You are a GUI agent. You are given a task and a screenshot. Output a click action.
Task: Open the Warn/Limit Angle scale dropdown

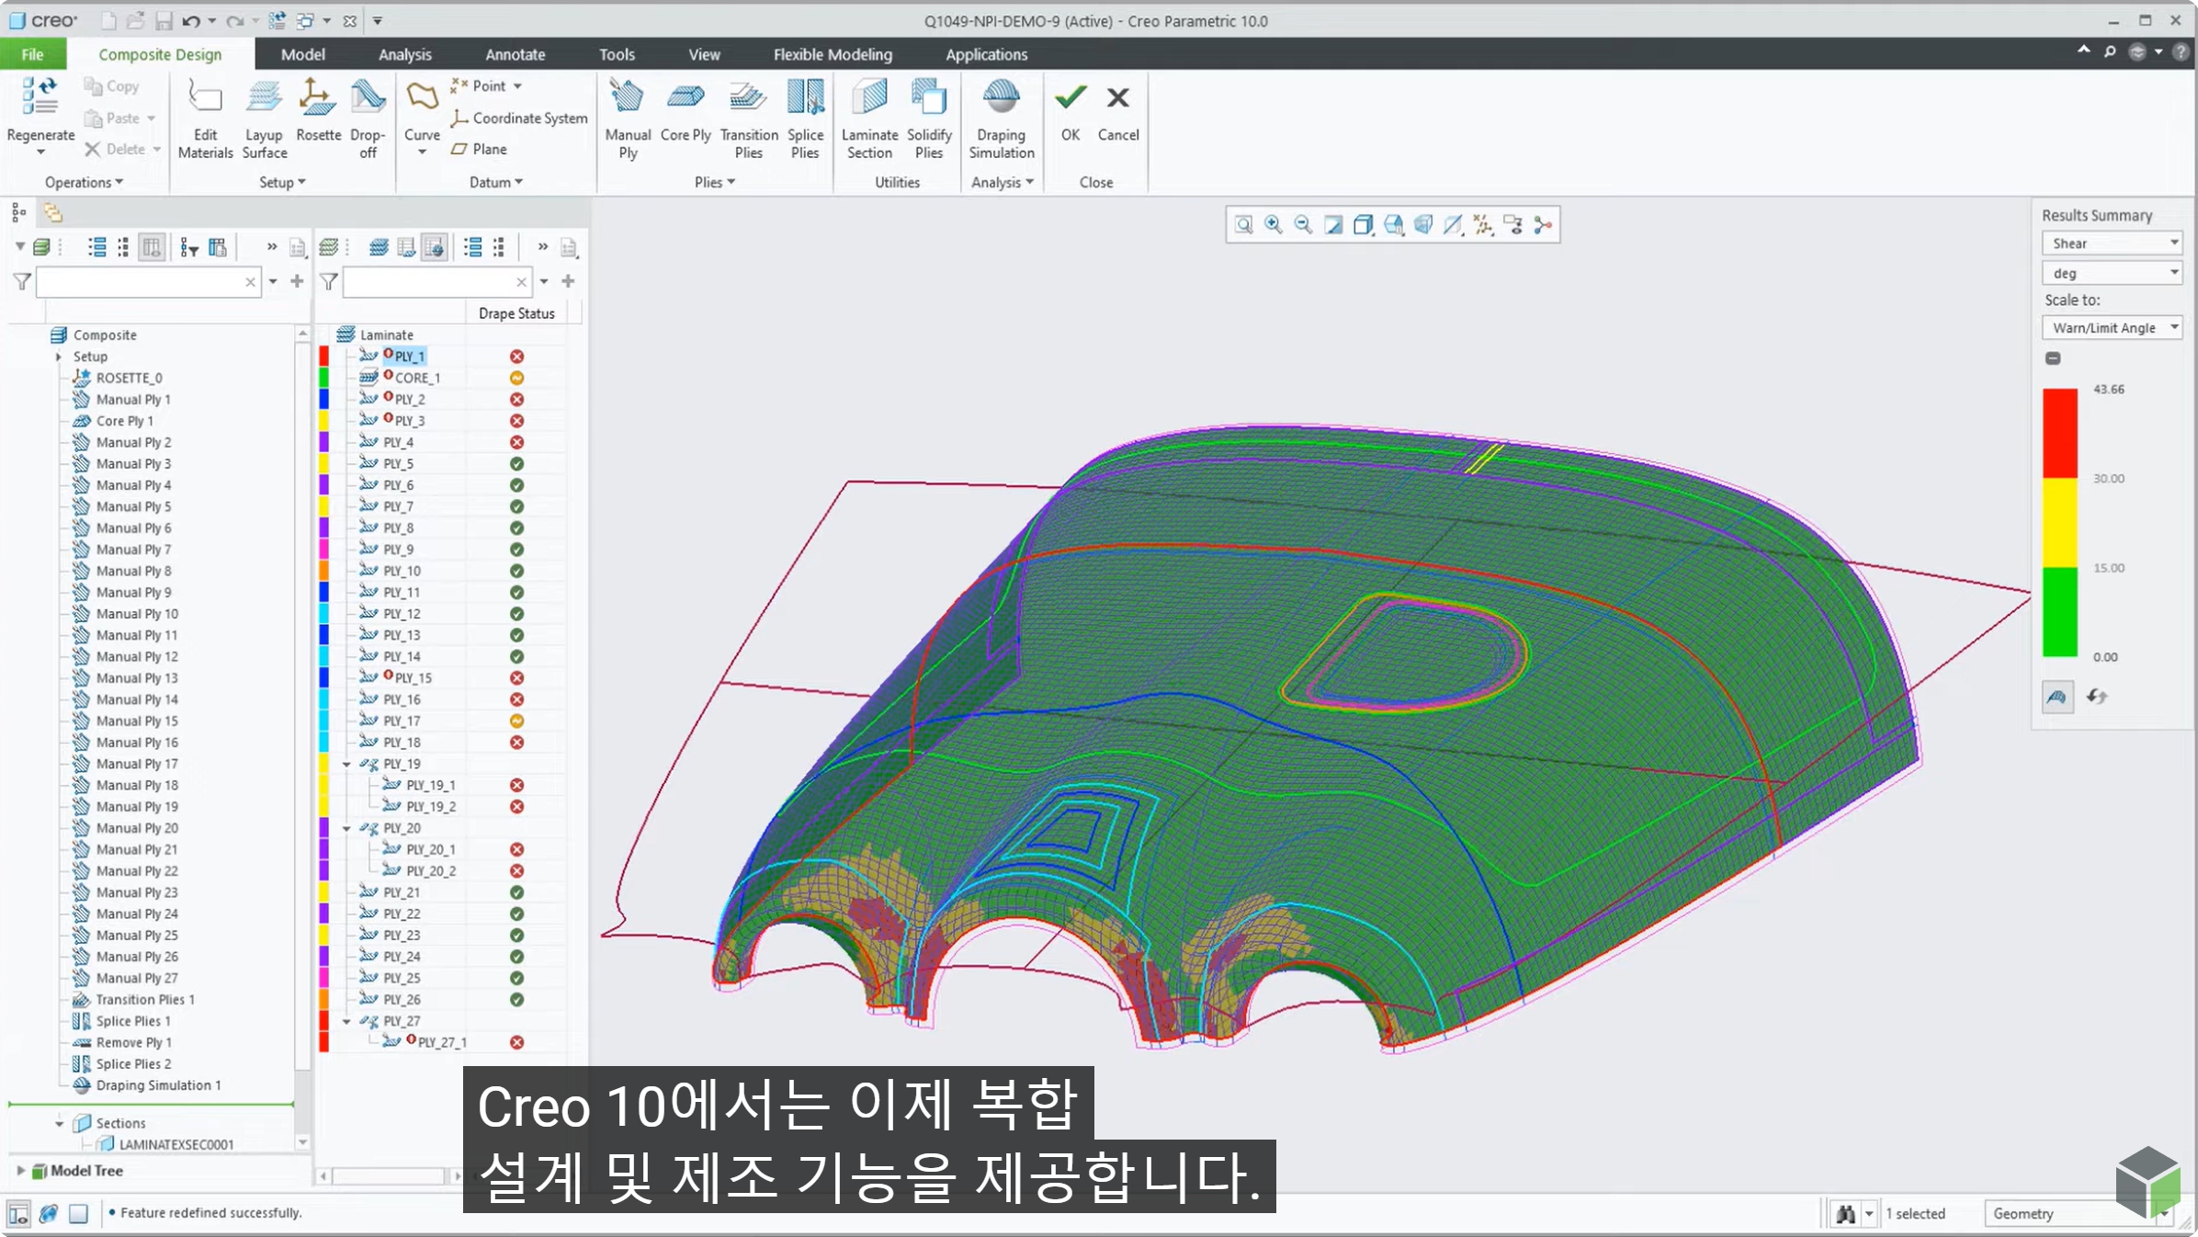coord(2112,327)
